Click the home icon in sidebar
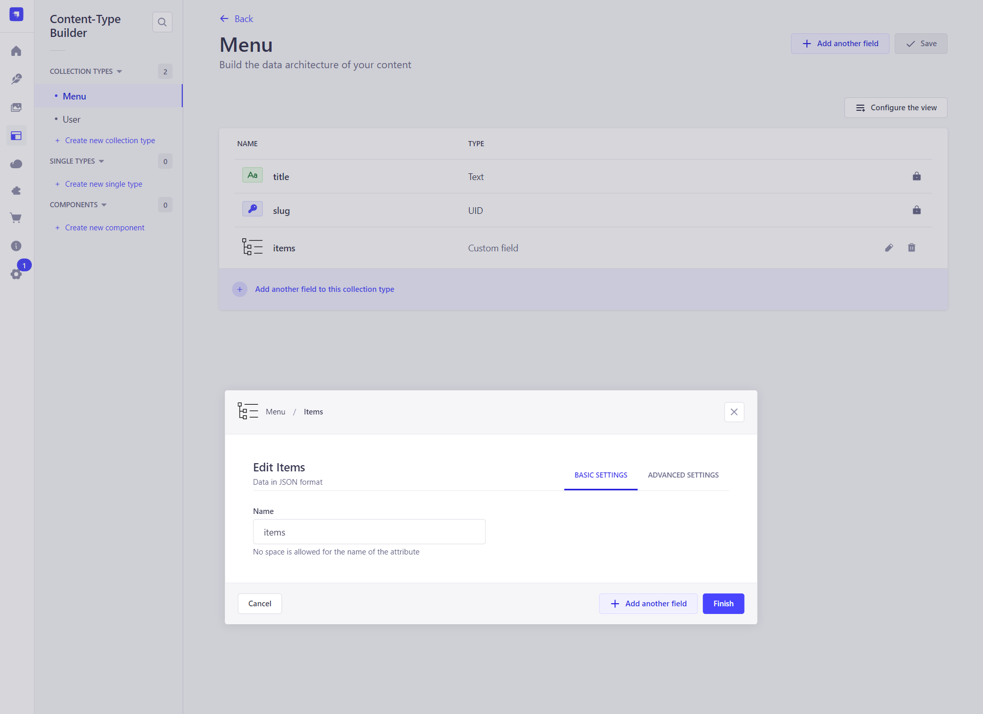Image resolution: width=983 pixels, height=714 pixels. pyautogui.click(x=16, y=51)
